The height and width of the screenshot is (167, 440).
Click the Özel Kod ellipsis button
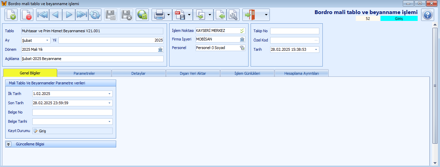316,40
